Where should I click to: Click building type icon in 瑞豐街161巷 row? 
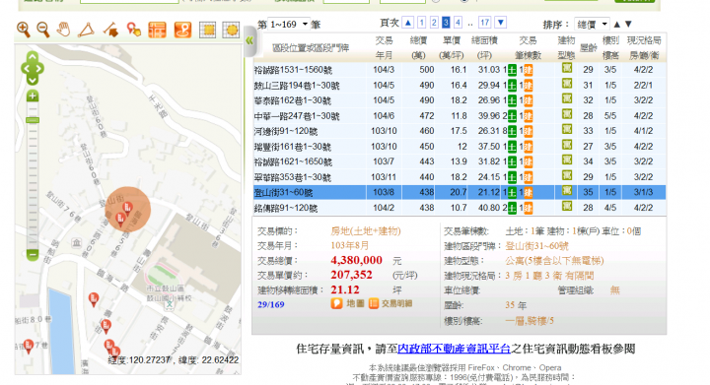pos(567,145)
